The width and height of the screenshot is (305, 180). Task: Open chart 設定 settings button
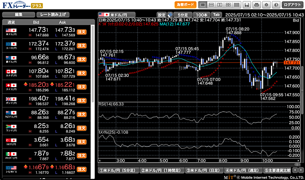click(161, 15)
